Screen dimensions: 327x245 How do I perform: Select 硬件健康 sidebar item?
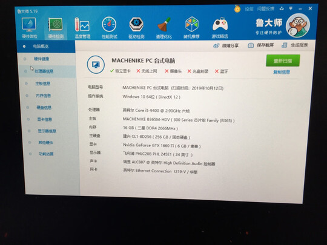pyautogui.click(x=47, y=59)
